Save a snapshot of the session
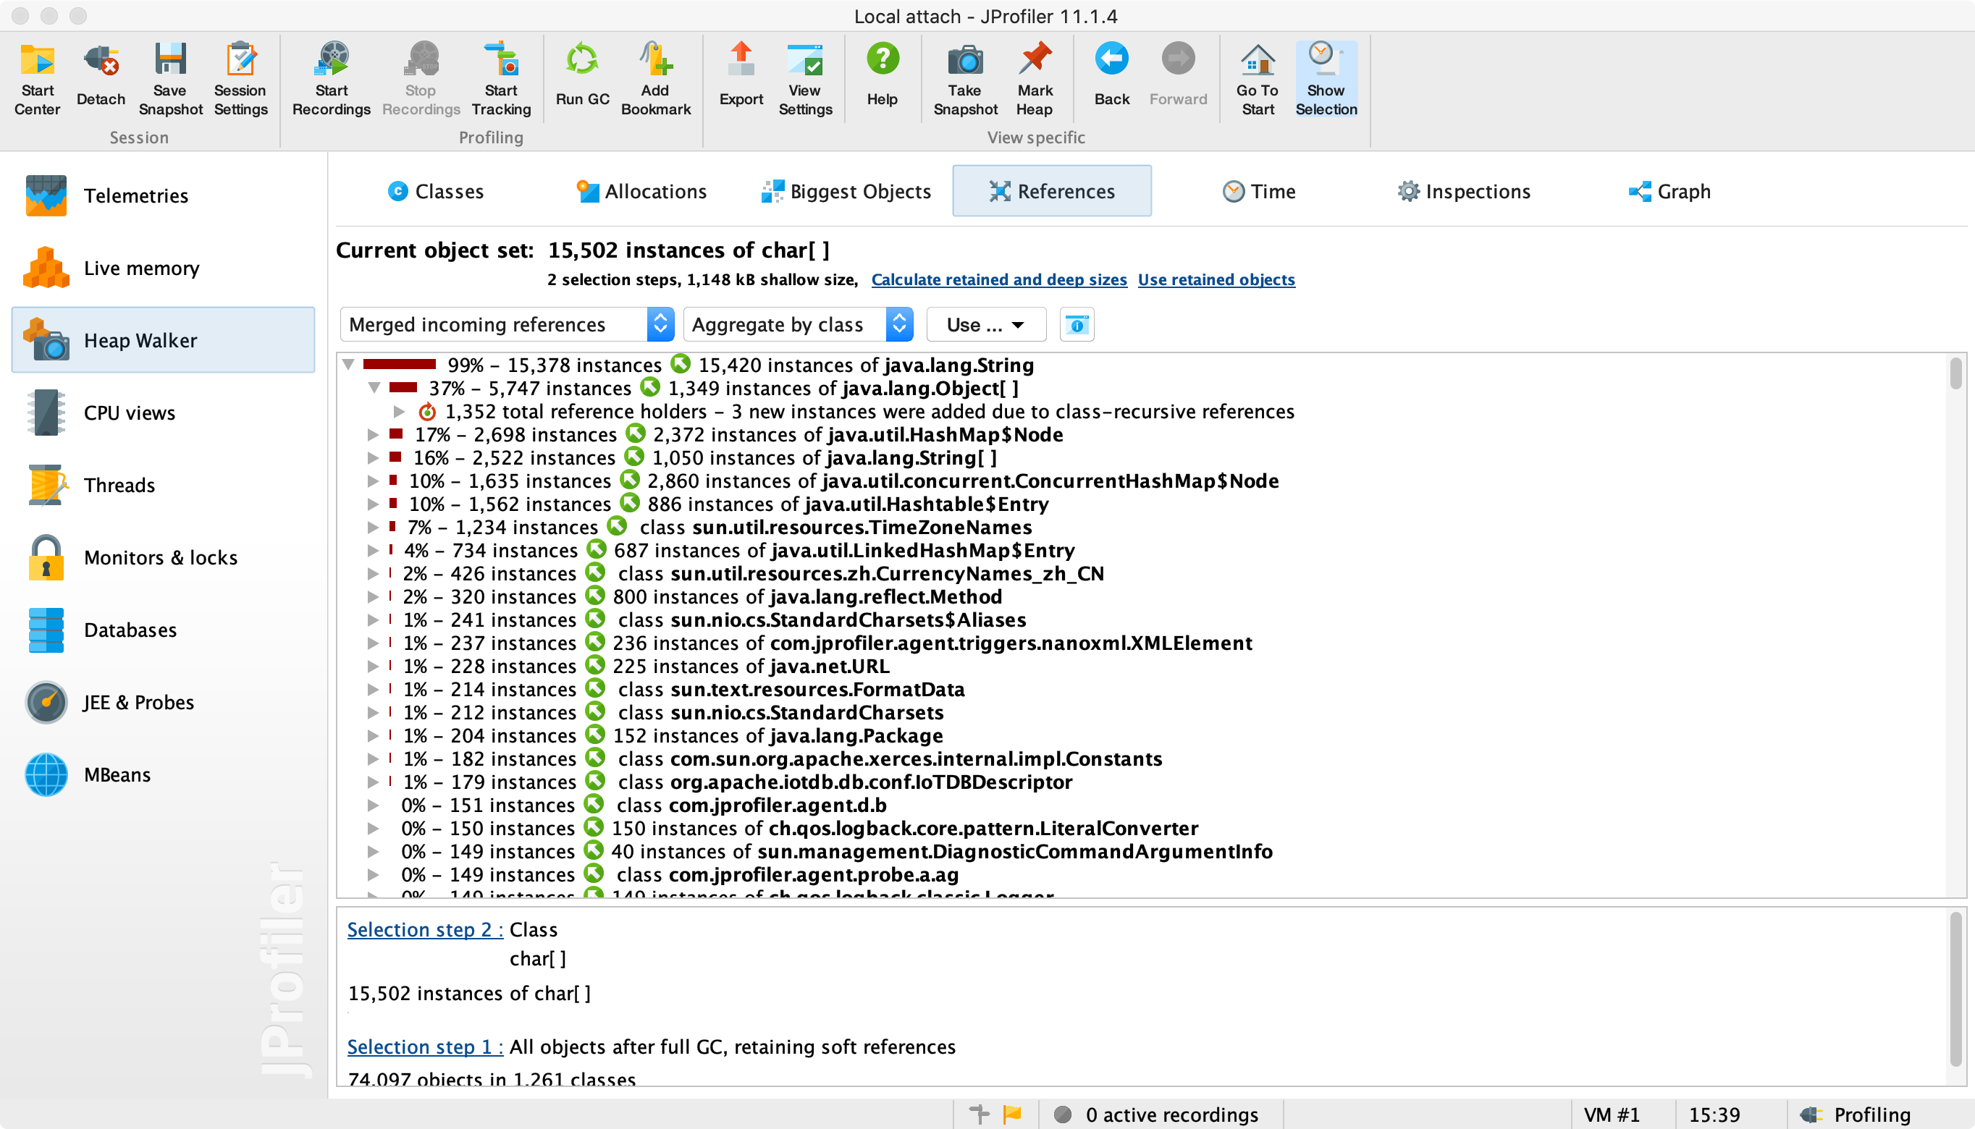1975x1129 pixels. tap(170, 77)
